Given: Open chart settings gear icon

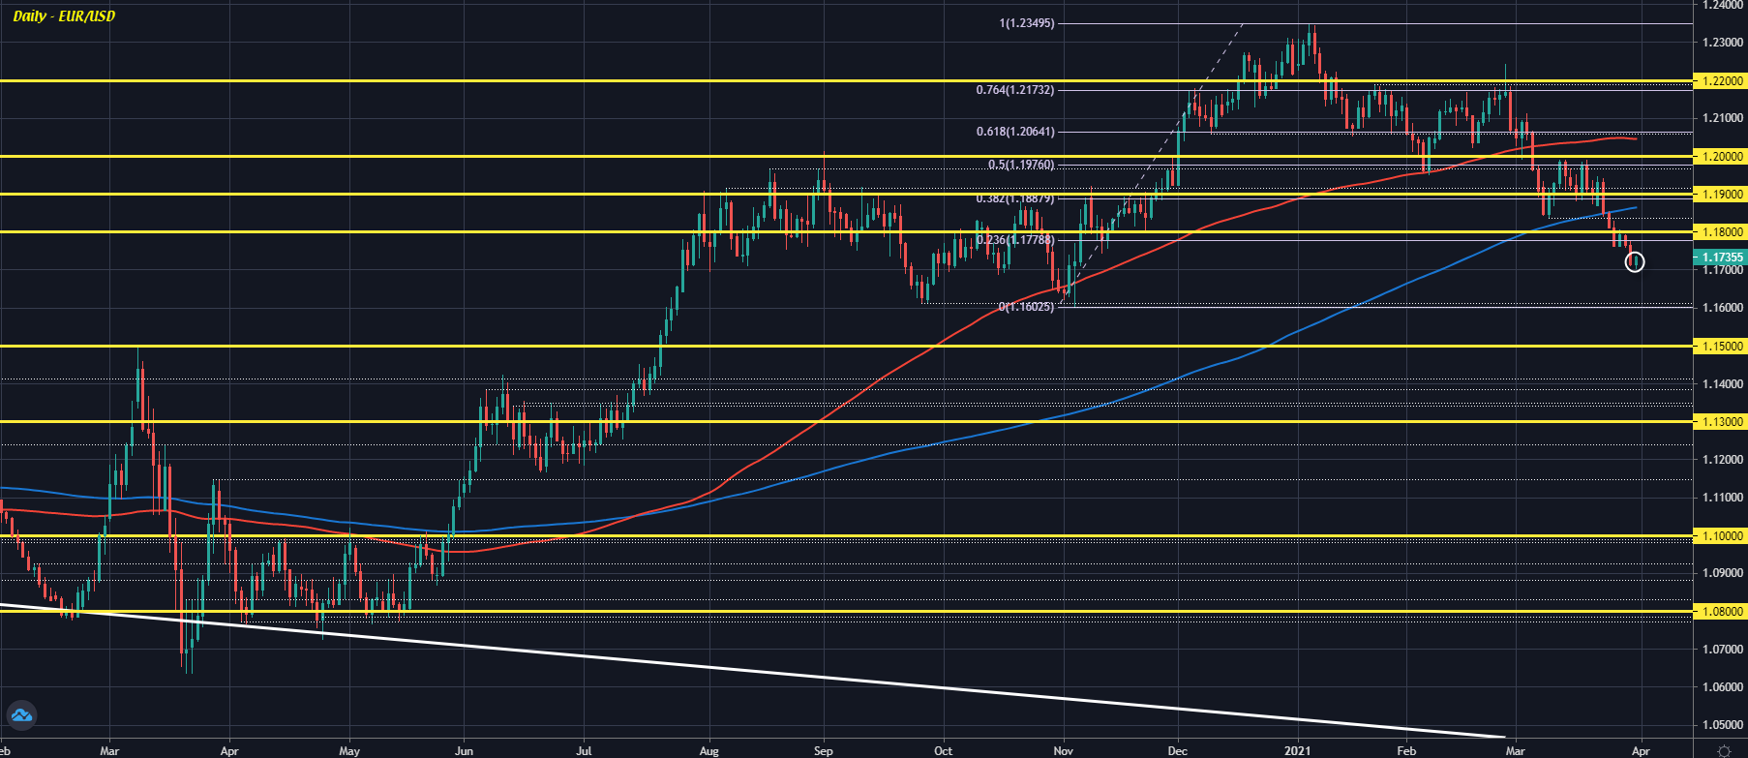Looking at the screenshot, I should pyautogui.click(x=1724, y=750).
